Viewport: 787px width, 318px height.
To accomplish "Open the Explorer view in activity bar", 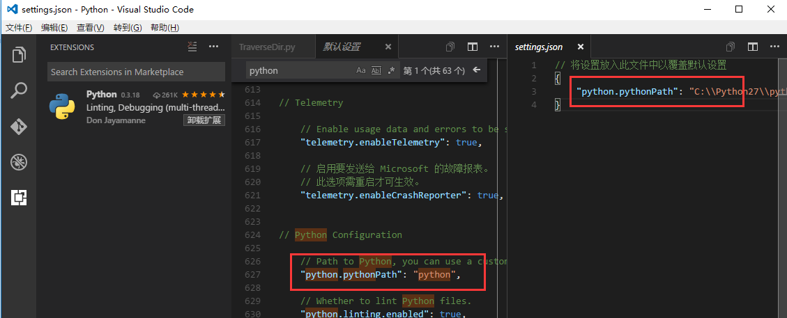I will click(19, 54).
